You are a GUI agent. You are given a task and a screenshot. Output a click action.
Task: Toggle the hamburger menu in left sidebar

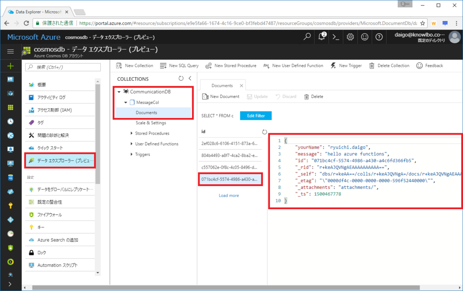(11, 52)
